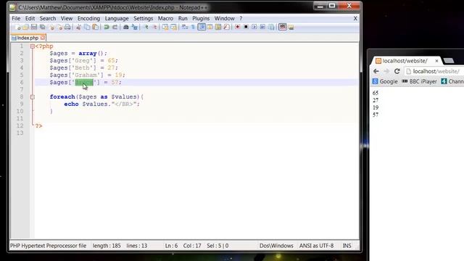Close the localhost/website/ browser tab
The height and width of the screenshot is (261, 464).
[436, 61]
